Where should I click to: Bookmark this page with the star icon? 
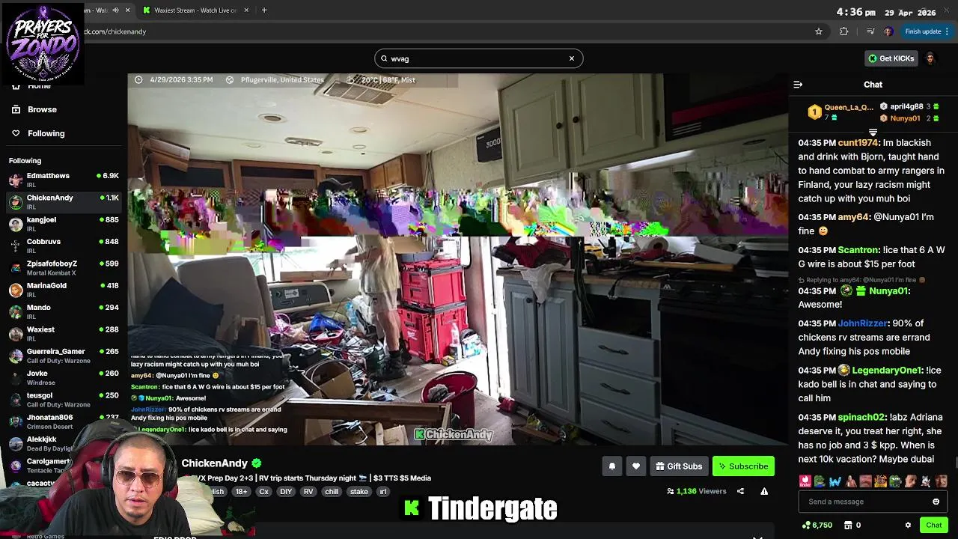(x=819, y=31)
